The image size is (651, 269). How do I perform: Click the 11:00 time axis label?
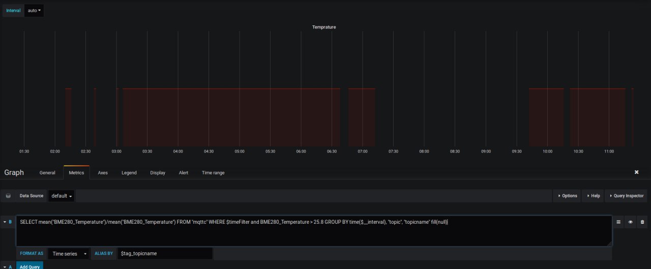point(609,152)
